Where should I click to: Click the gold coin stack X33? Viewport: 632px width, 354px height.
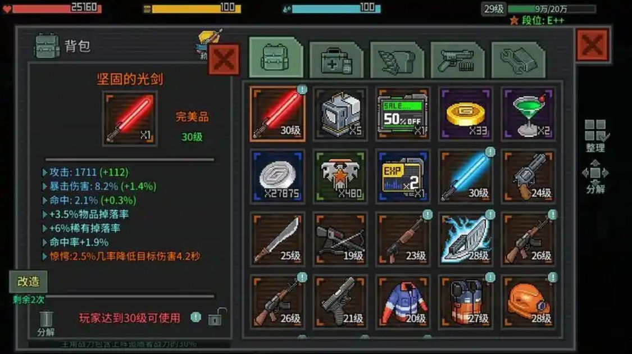pos(466,114)
